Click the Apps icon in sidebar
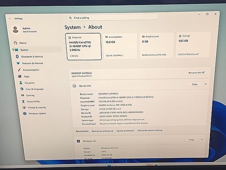Image resolution: width=226 pixels, height=170 pixels. click(x=20, y=76)
